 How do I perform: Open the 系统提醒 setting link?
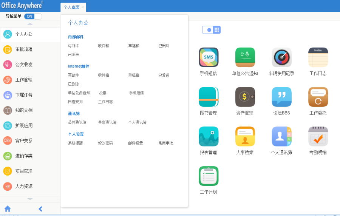[75, 143]
